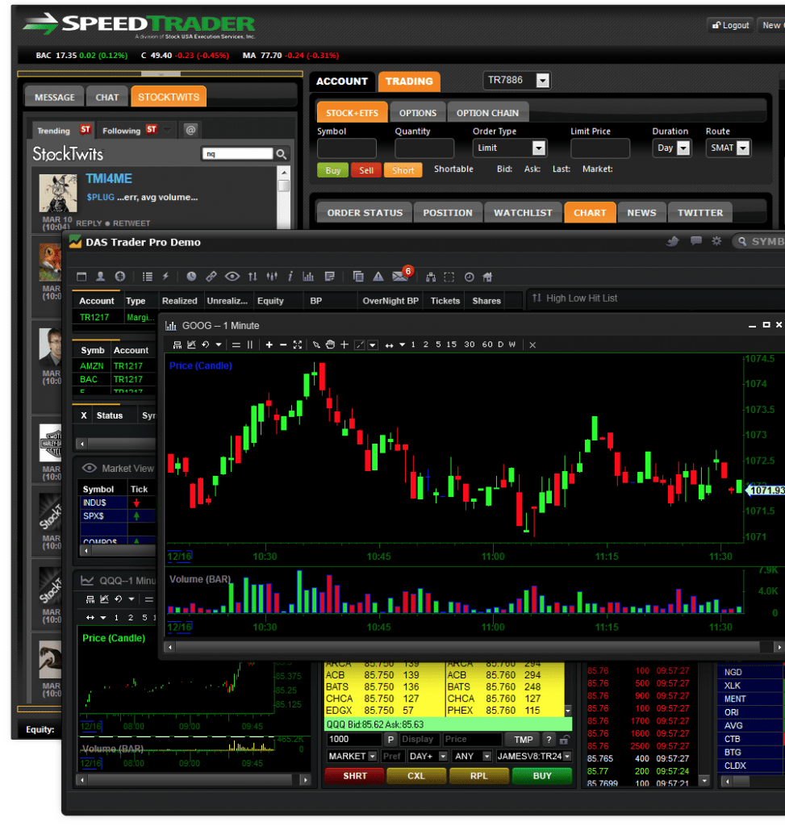Viewport: 785px width, 826px height.
Task: Click the chat bubble icon in DAS title bar
Action: click(x=696, y=241)
